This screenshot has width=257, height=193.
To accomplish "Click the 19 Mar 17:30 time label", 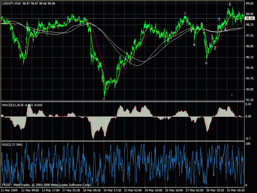I will 112,191.
